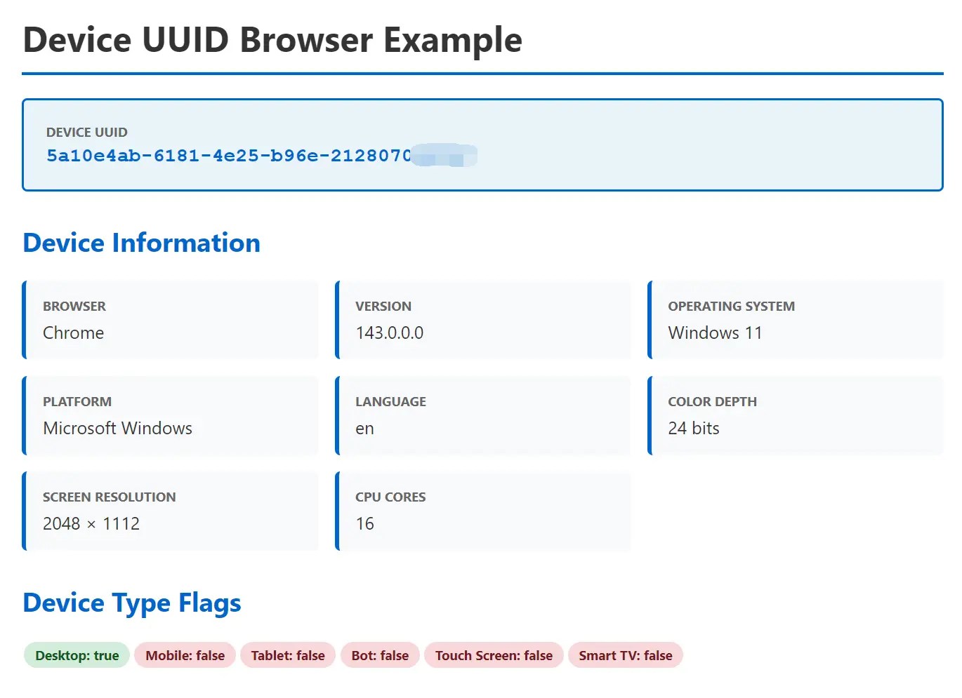
Task: Click the Smart TV: false badge
Action: (x=626, y=655)
